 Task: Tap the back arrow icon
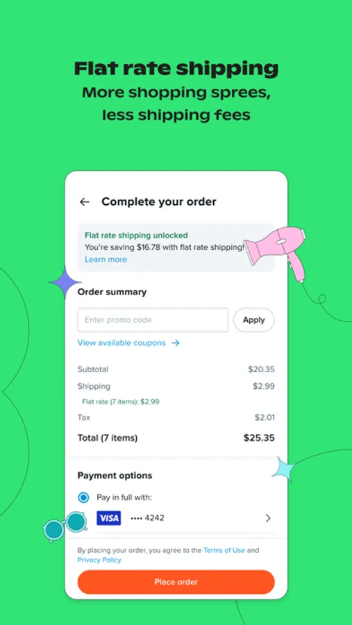point(85,202)
